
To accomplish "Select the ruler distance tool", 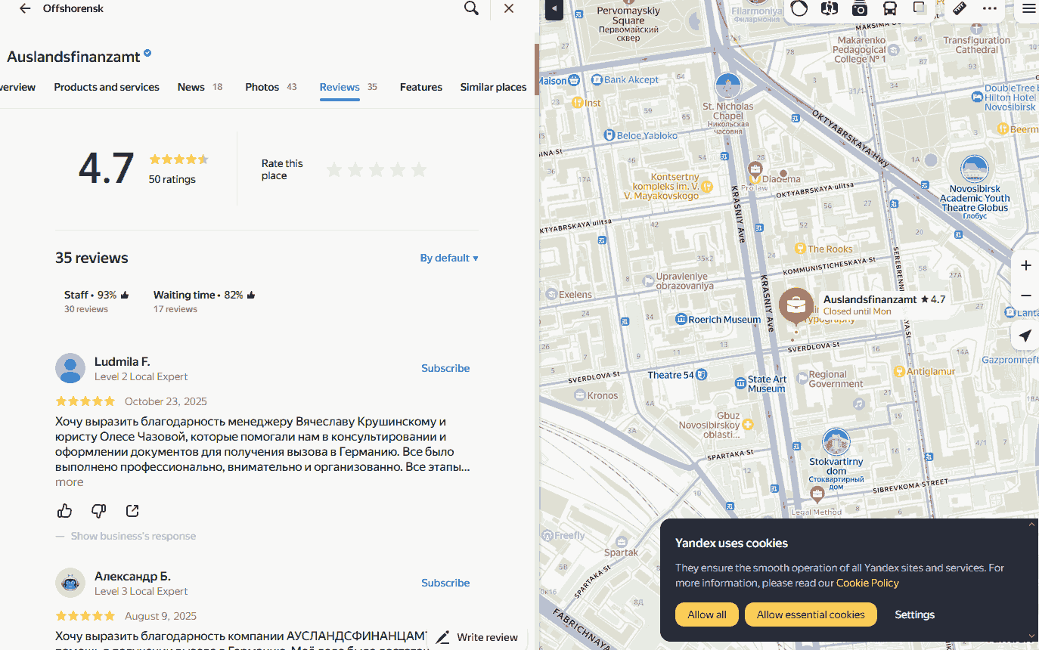I will point(959,8).
